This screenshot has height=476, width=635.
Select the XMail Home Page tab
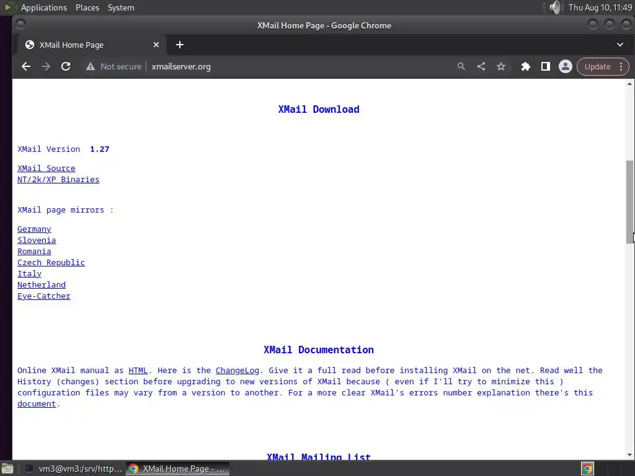point(92,45)
